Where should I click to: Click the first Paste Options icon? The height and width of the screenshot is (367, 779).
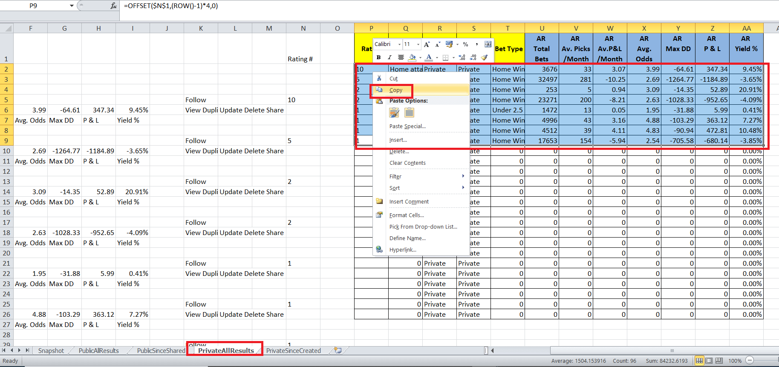point(395,112)
